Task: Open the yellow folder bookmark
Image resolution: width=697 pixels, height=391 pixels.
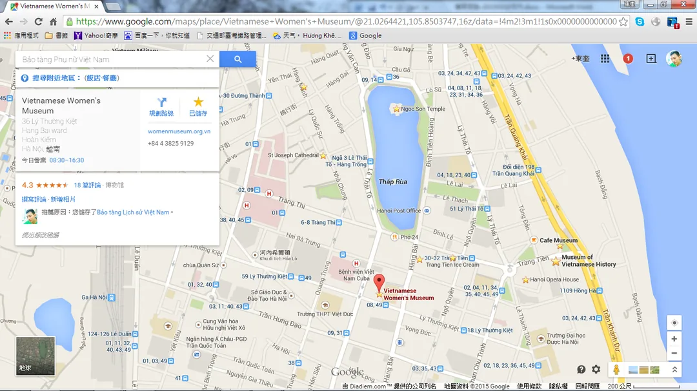Action: click(x=56, y=35)
